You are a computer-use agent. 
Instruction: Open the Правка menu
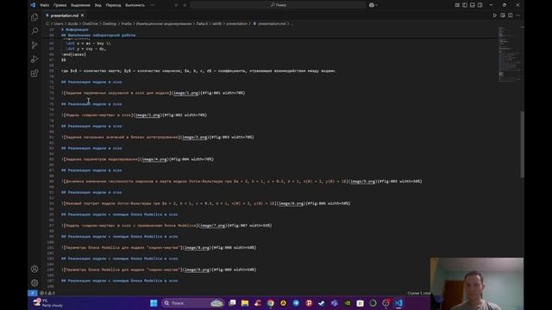pyautogui.click(x=60, y=5)
